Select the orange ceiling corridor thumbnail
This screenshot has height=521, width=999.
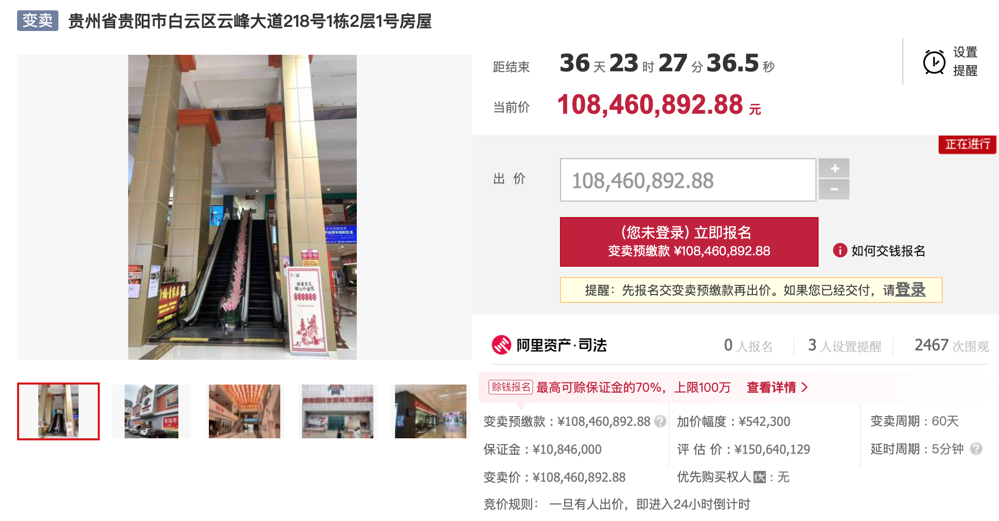tap(245, 411)
